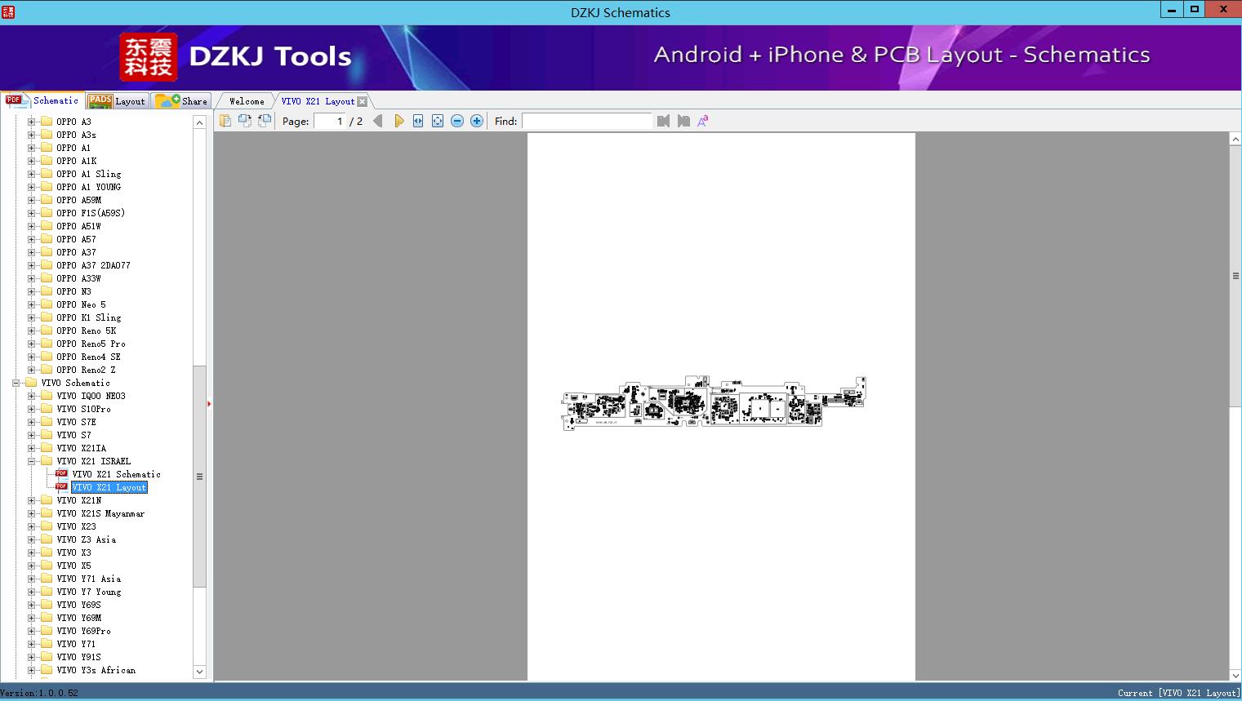Expand the OPPO F1S(A59S) folder
Screen dimensions: 1242x701
pyautogui.click(x=31, y=213)
